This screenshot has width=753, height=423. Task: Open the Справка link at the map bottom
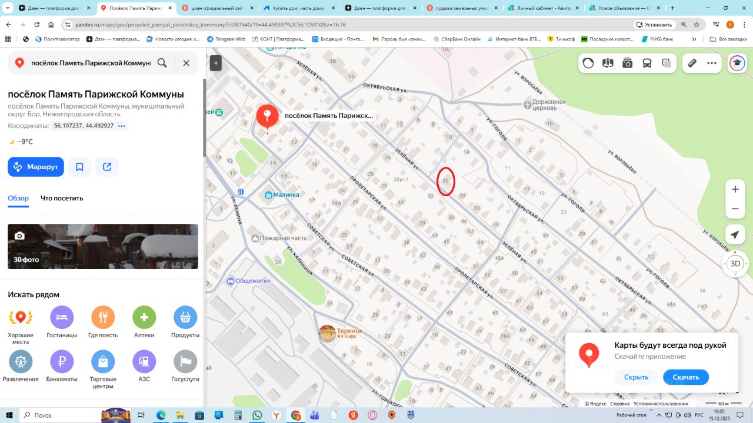coord(620,404)
